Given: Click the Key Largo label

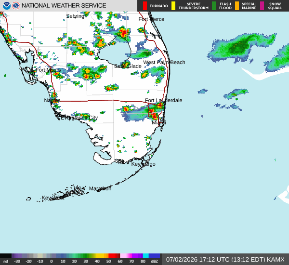Looking at the screenshot, I should (143, 164).
